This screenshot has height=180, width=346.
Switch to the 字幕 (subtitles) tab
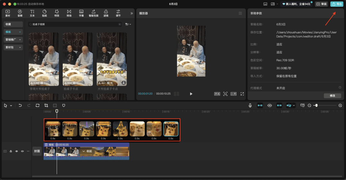pos(81,13)
